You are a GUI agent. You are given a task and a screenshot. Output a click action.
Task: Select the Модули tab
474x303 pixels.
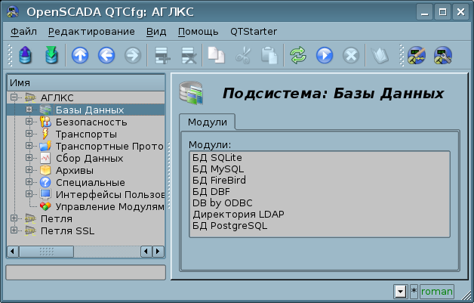point(208,122)
